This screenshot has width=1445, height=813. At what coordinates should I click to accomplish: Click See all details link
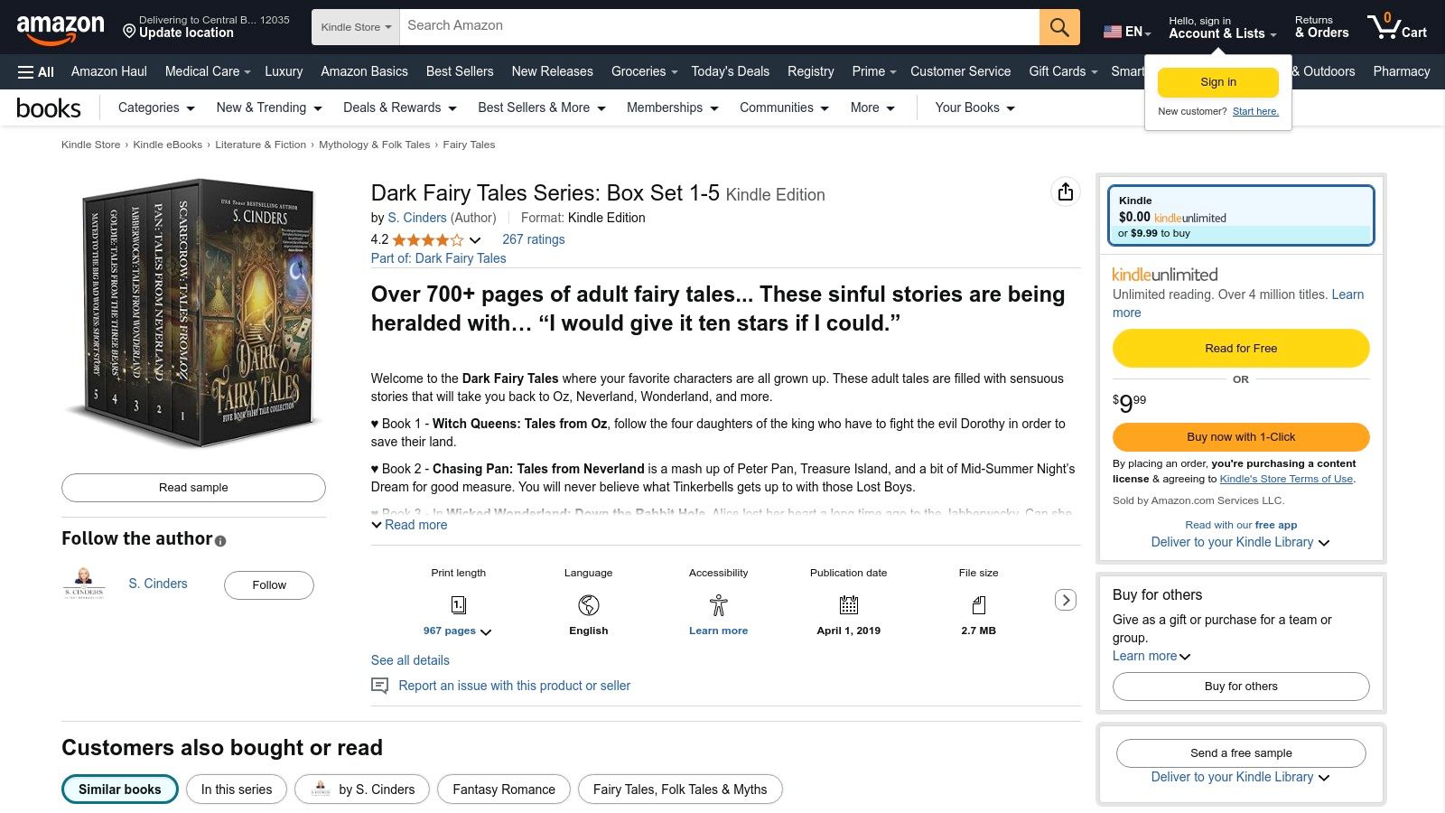click(x=410, y=660)
